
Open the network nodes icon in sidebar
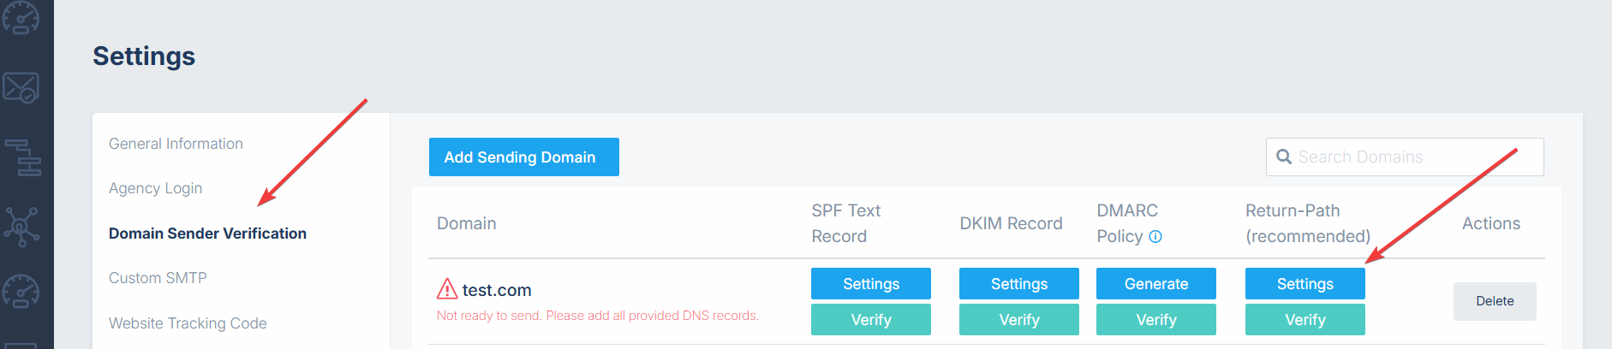click(21, 227)
